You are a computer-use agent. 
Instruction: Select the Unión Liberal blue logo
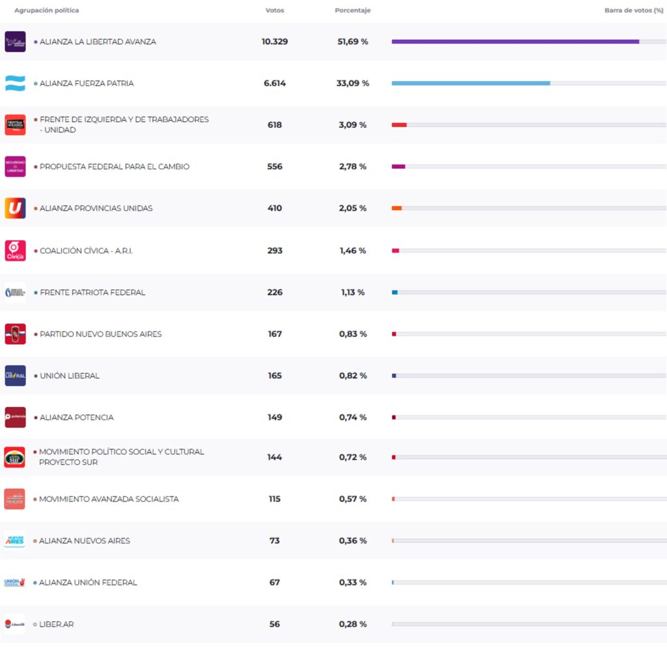[15, 376]
